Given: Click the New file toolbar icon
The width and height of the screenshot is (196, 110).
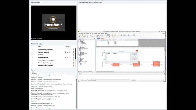Looking at the screenshot, I should pyautogui.click(x=79, y=35).
